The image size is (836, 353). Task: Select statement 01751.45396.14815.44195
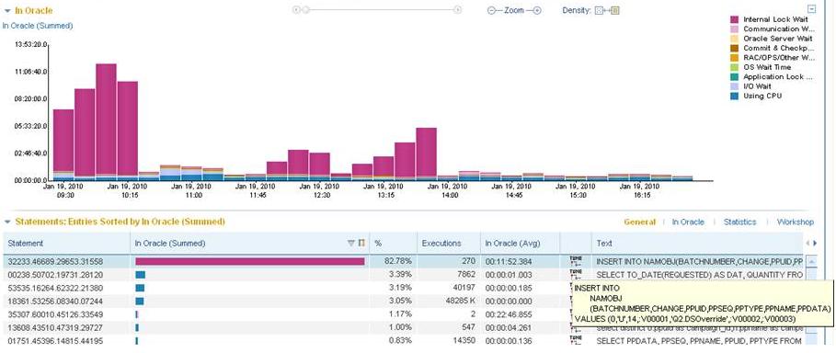pyautogui.click(x=55, y=340)
